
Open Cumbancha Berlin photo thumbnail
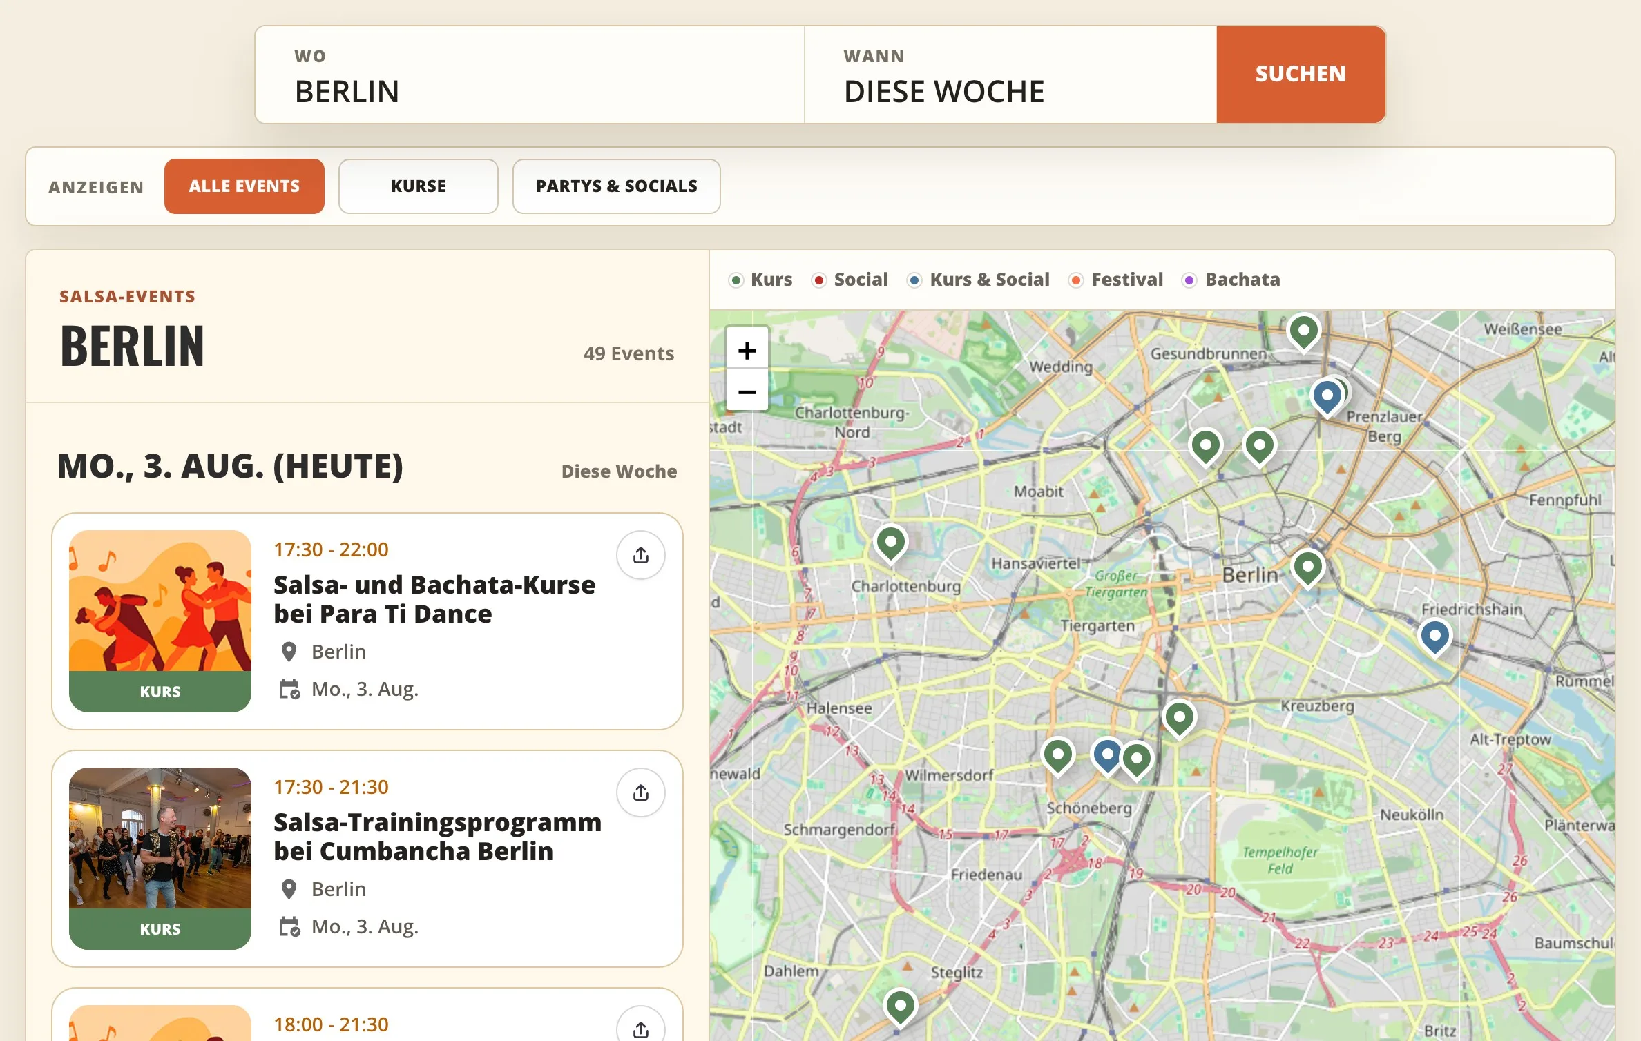click(160, 858)
